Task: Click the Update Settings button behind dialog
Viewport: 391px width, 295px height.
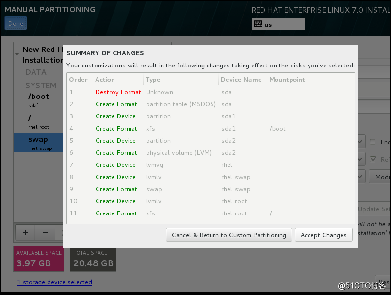Action: click(374, 209)
